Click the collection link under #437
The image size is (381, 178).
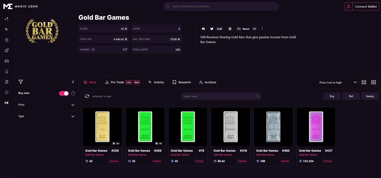pos(308,155)
